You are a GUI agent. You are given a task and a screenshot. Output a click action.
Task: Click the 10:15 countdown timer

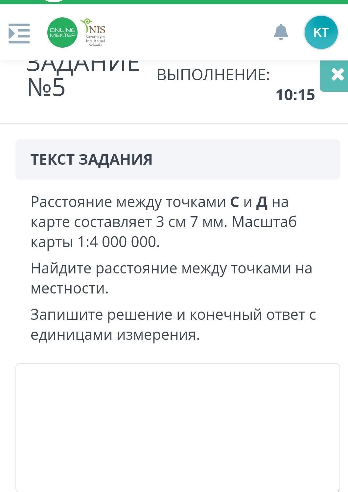click(295, 95)
